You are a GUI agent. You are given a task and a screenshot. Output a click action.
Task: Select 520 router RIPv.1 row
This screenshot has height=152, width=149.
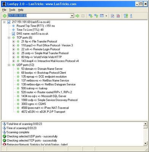tap(46, 92)
